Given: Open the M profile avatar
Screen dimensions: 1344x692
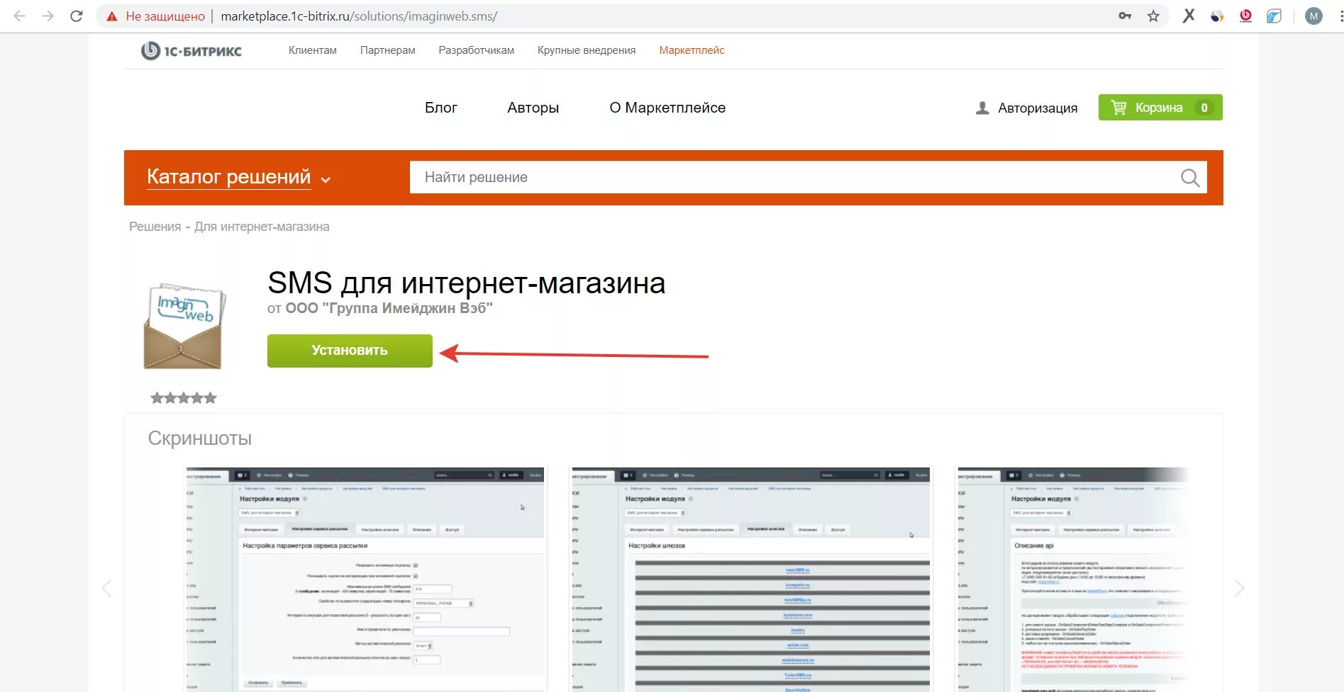Looking at the screenshot, I should pos(1314,16).
